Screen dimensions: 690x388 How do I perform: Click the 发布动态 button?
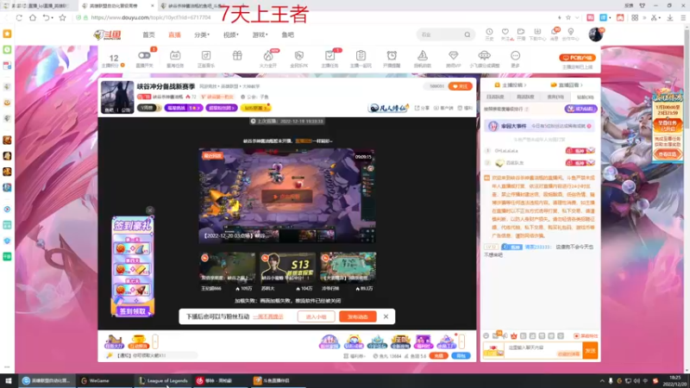[358, 316]
